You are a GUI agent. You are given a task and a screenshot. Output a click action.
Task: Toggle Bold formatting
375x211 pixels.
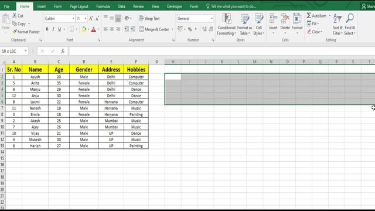point(47,29)
